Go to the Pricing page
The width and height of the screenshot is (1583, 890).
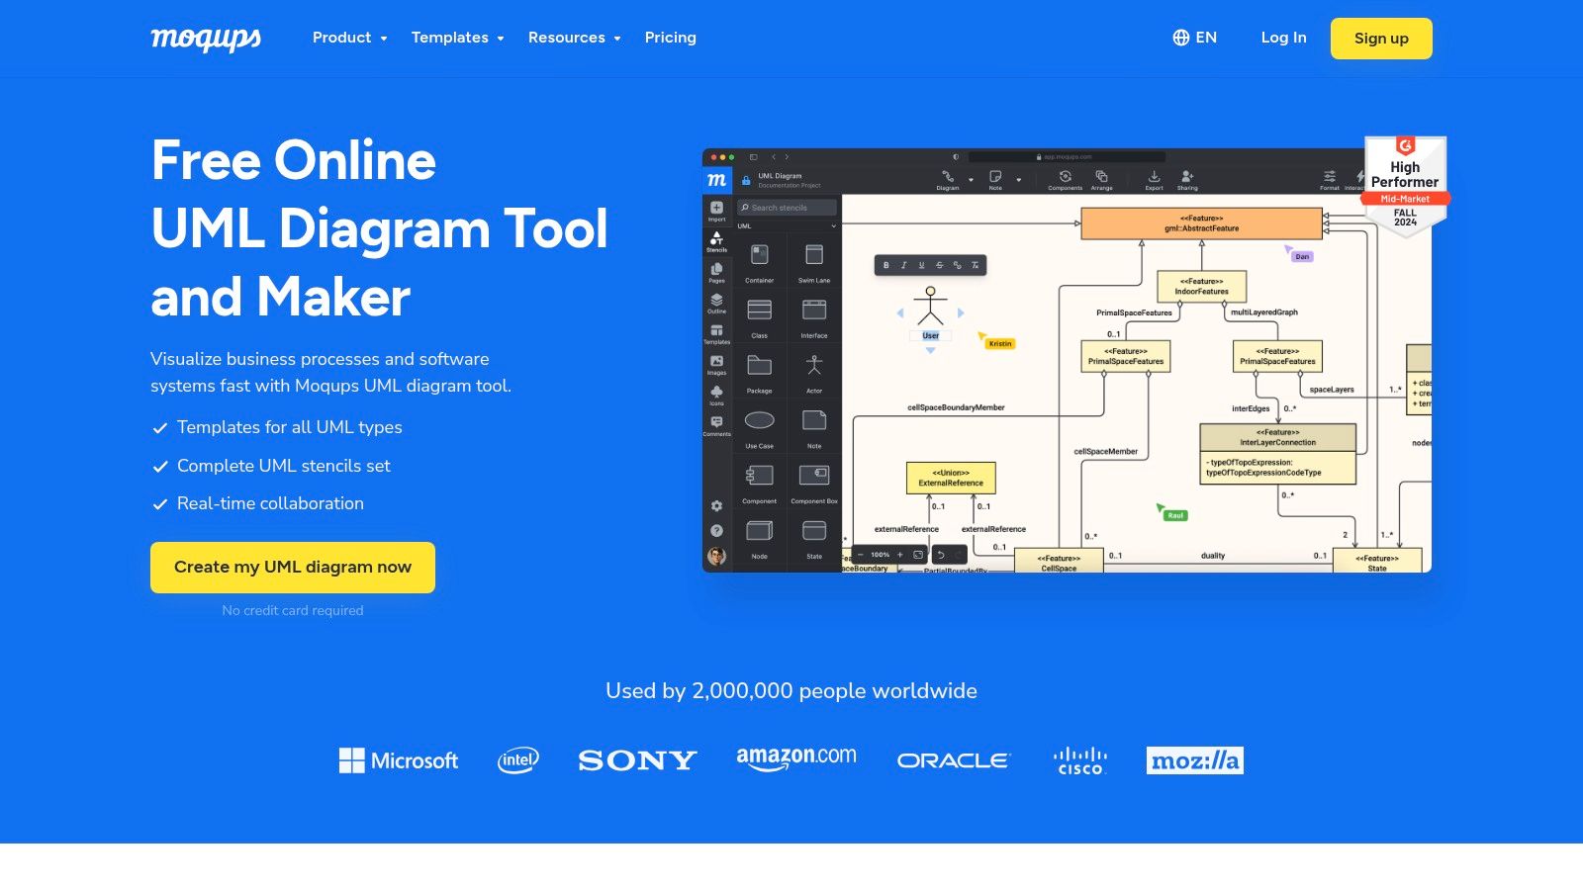click(671, 38)
